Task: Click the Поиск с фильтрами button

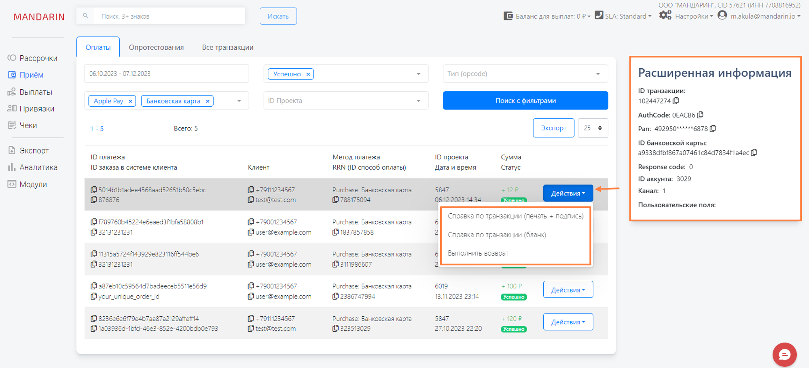Action: pyautogui.click(x=525, y=101)
